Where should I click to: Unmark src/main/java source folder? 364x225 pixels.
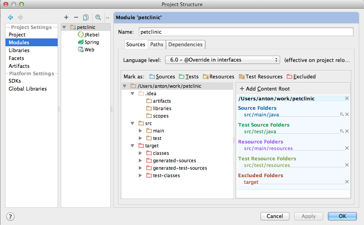click(x=347, y=114)
